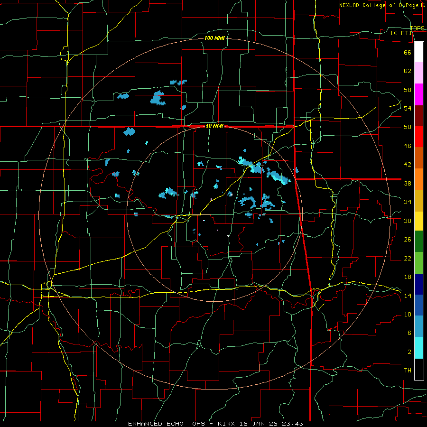Click the gold mustard legend swatch
427x427 pixels.
coord(419,201)
